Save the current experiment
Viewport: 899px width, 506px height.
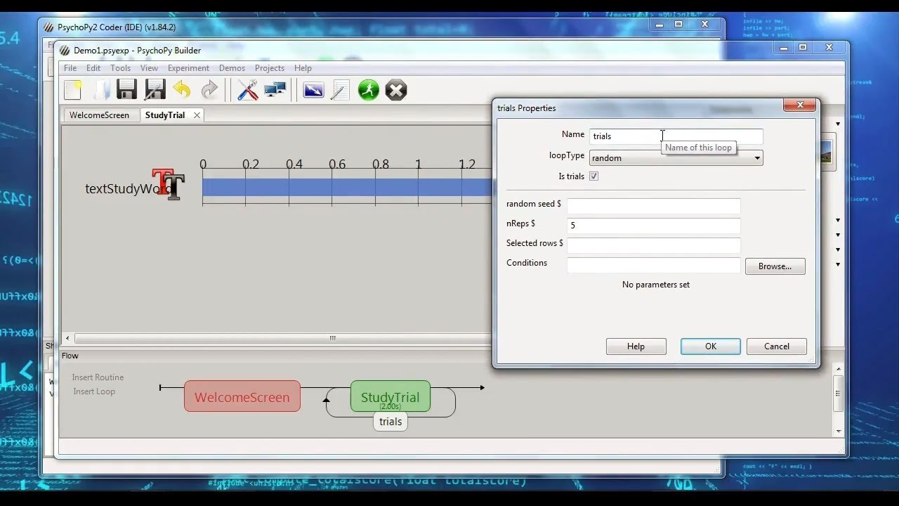pos(127,90)
